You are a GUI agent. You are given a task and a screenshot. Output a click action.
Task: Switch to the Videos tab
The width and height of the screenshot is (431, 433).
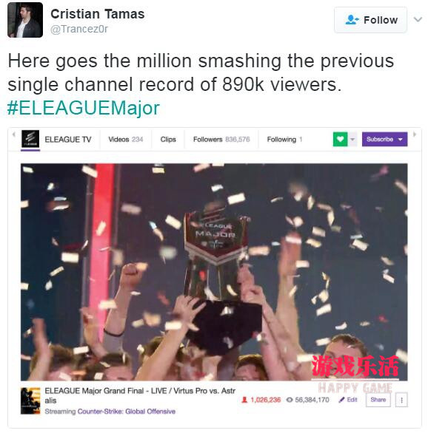point(125,140)
